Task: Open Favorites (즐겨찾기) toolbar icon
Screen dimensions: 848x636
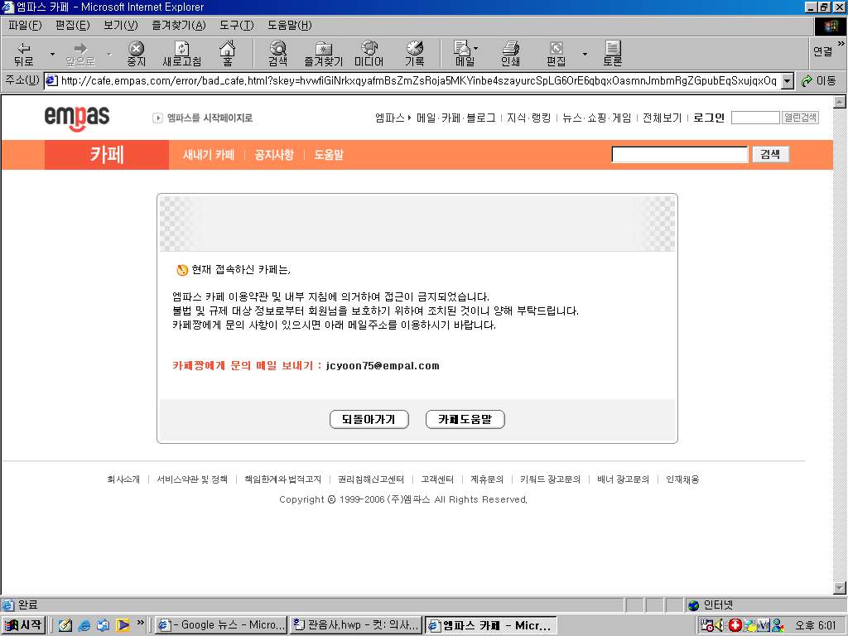Action: 323,54
